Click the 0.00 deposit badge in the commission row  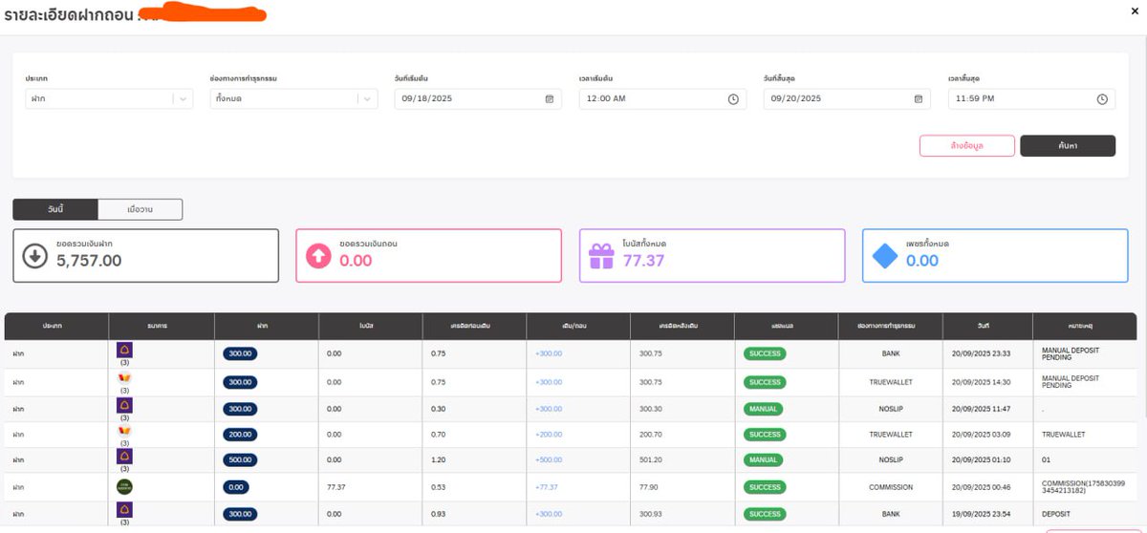[235, 487]
